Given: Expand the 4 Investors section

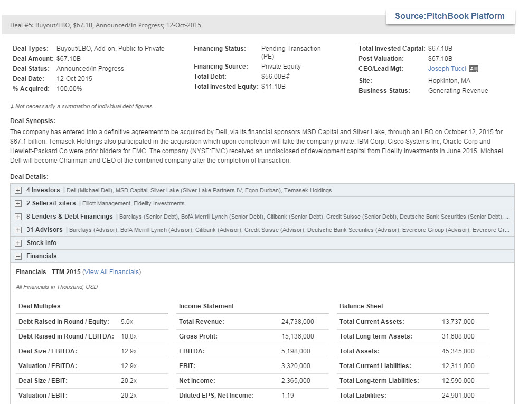Looking at the screenshot, I should coord(18,191).
